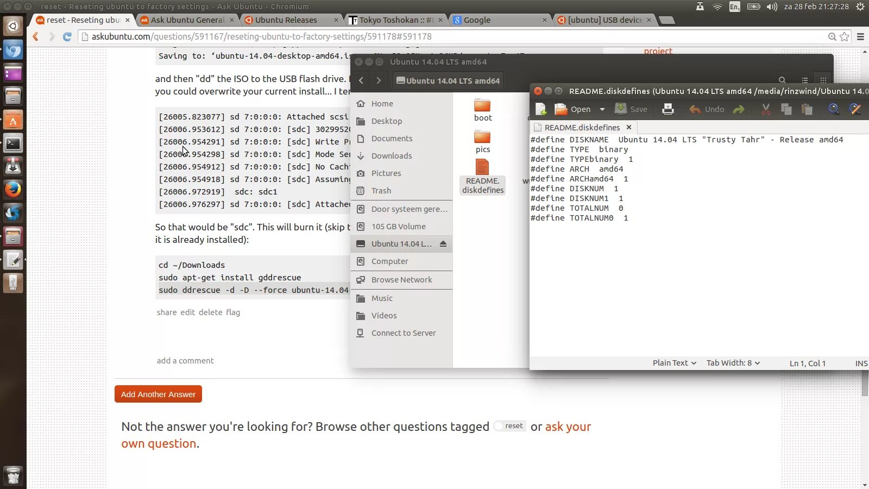Open Documents in Files sidebar
The image size is (869, 489).
click(x=402, y=139)
